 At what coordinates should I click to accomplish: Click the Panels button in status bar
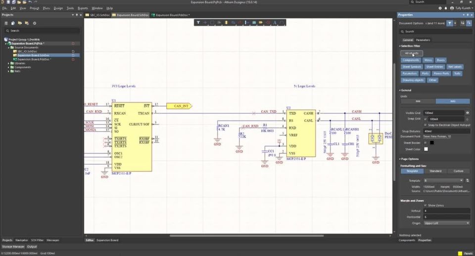click(468, 253)
